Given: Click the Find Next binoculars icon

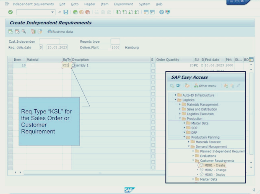Looking at the screenshot, I should point(109,12).
